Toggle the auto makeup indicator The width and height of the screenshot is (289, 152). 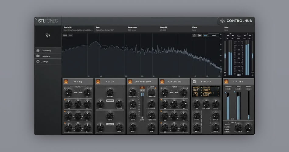point(155,88)
